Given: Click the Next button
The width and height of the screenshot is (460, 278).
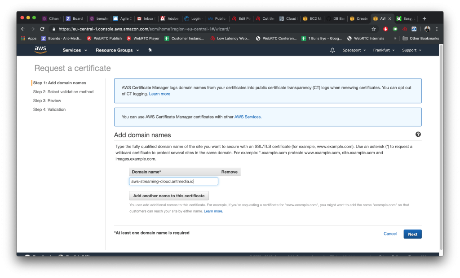Looking at the screenshot, I should coord(412,234).
